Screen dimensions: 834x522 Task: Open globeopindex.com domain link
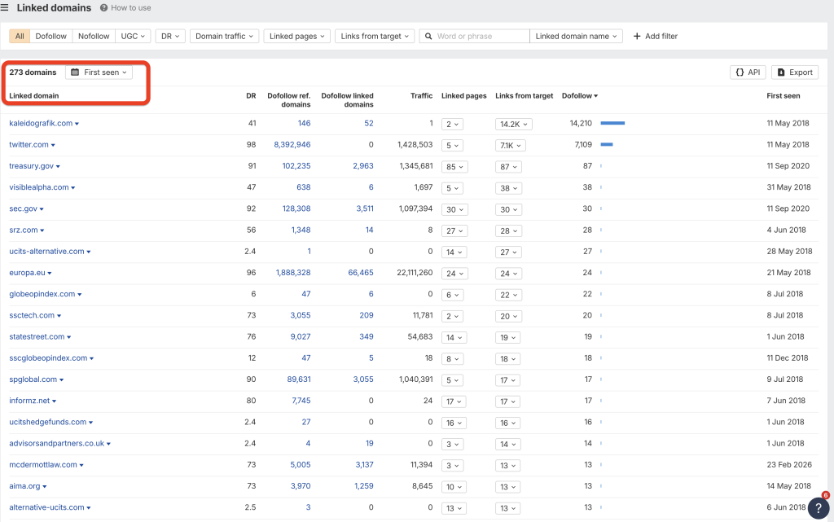click(x=42, y=294)
